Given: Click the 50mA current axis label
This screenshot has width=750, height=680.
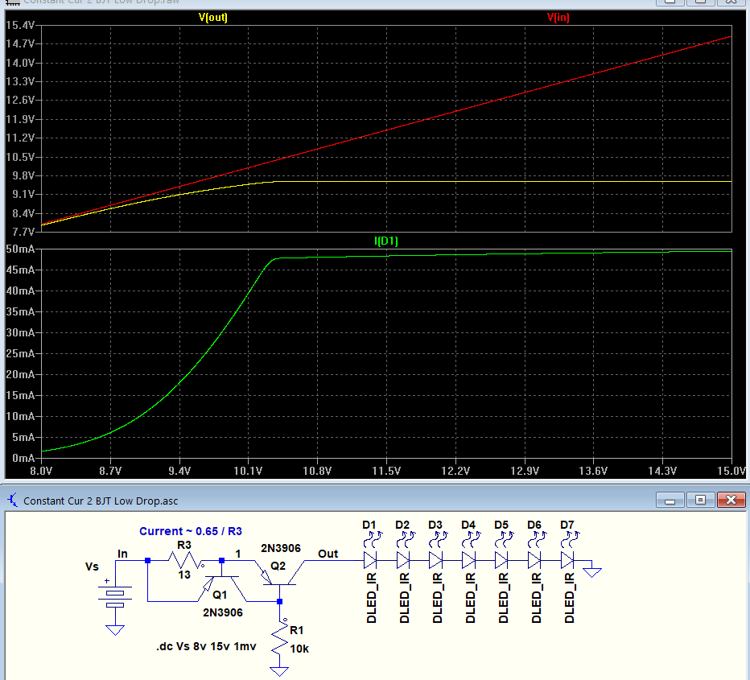Looking at the screenshot, I should coord(20,249).
